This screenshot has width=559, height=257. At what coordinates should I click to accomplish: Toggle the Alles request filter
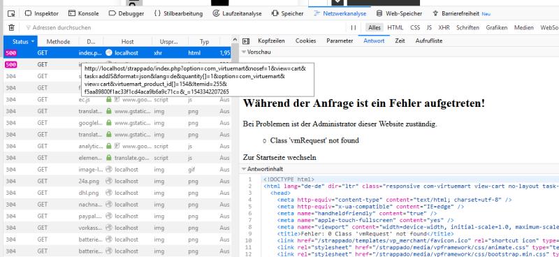tap(375, 27)
